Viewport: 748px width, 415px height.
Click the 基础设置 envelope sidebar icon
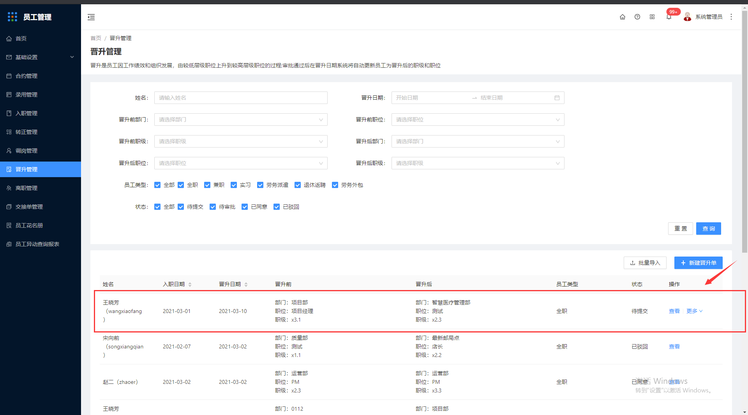pos(9,57)
